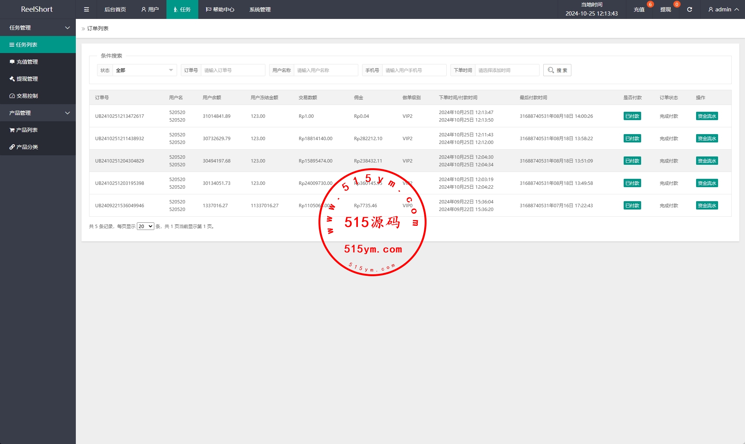Screen dimensions: 745x444
Task: Open 充值管理 in the sidebar
Action: tap(27, 62)
